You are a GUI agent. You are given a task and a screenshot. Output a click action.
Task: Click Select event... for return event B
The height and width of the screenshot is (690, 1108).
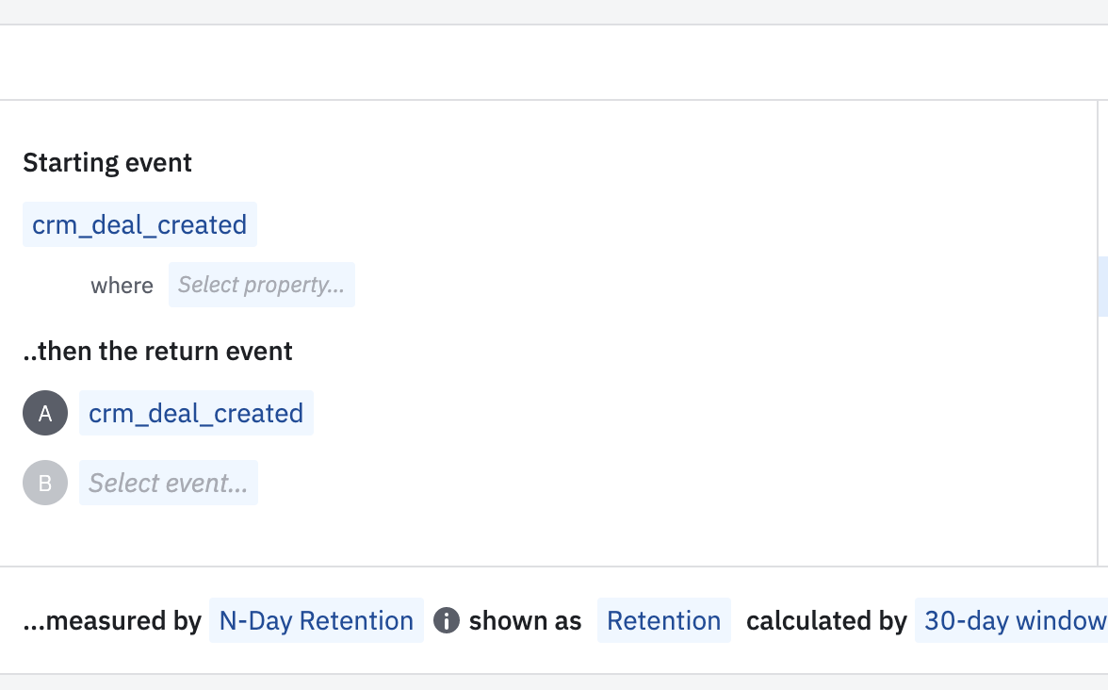click(x=168, y=484)
